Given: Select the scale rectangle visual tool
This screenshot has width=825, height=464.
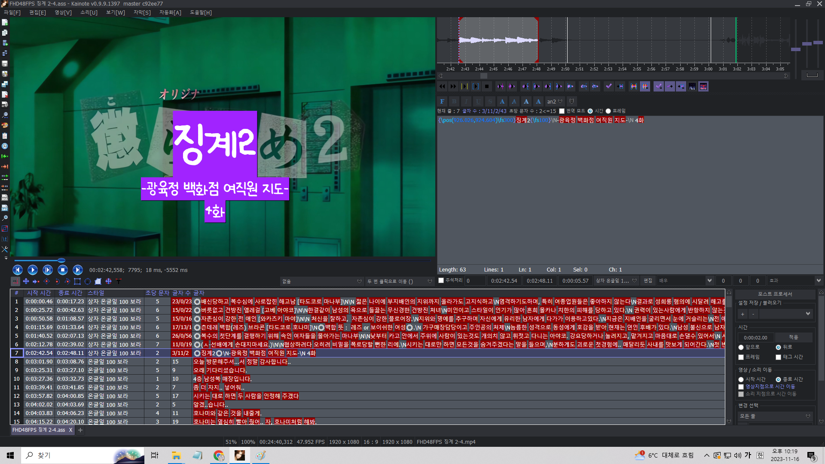Looking at the screenshot, I should coord(77,281).
